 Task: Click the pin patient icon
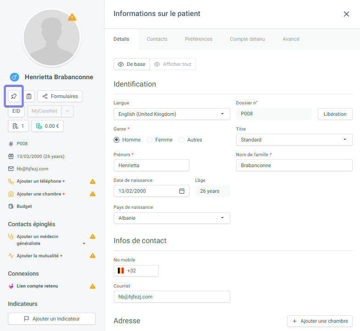(14, 96)
